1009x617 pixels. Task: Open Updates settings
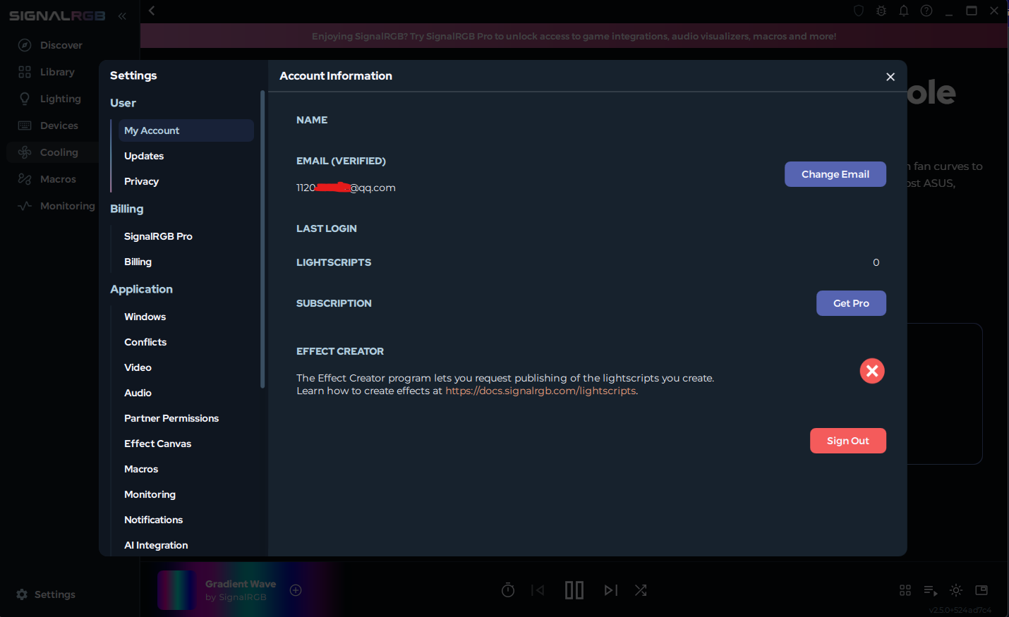pos(144,156)
